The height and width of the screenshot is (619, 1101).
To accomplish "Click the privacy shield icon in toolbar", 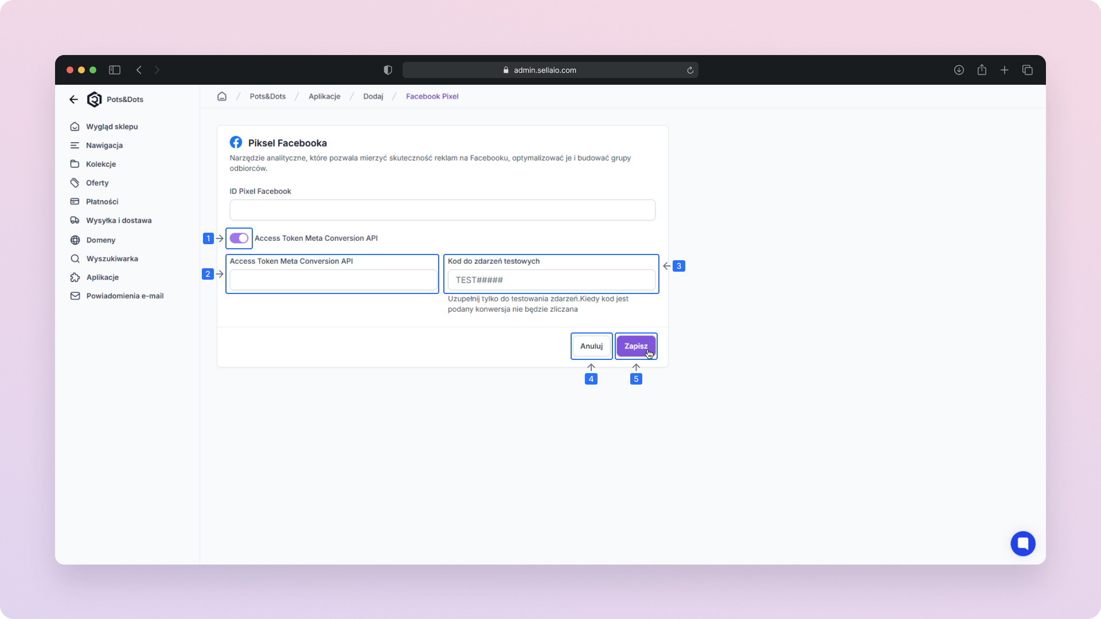I will (388, 70).
